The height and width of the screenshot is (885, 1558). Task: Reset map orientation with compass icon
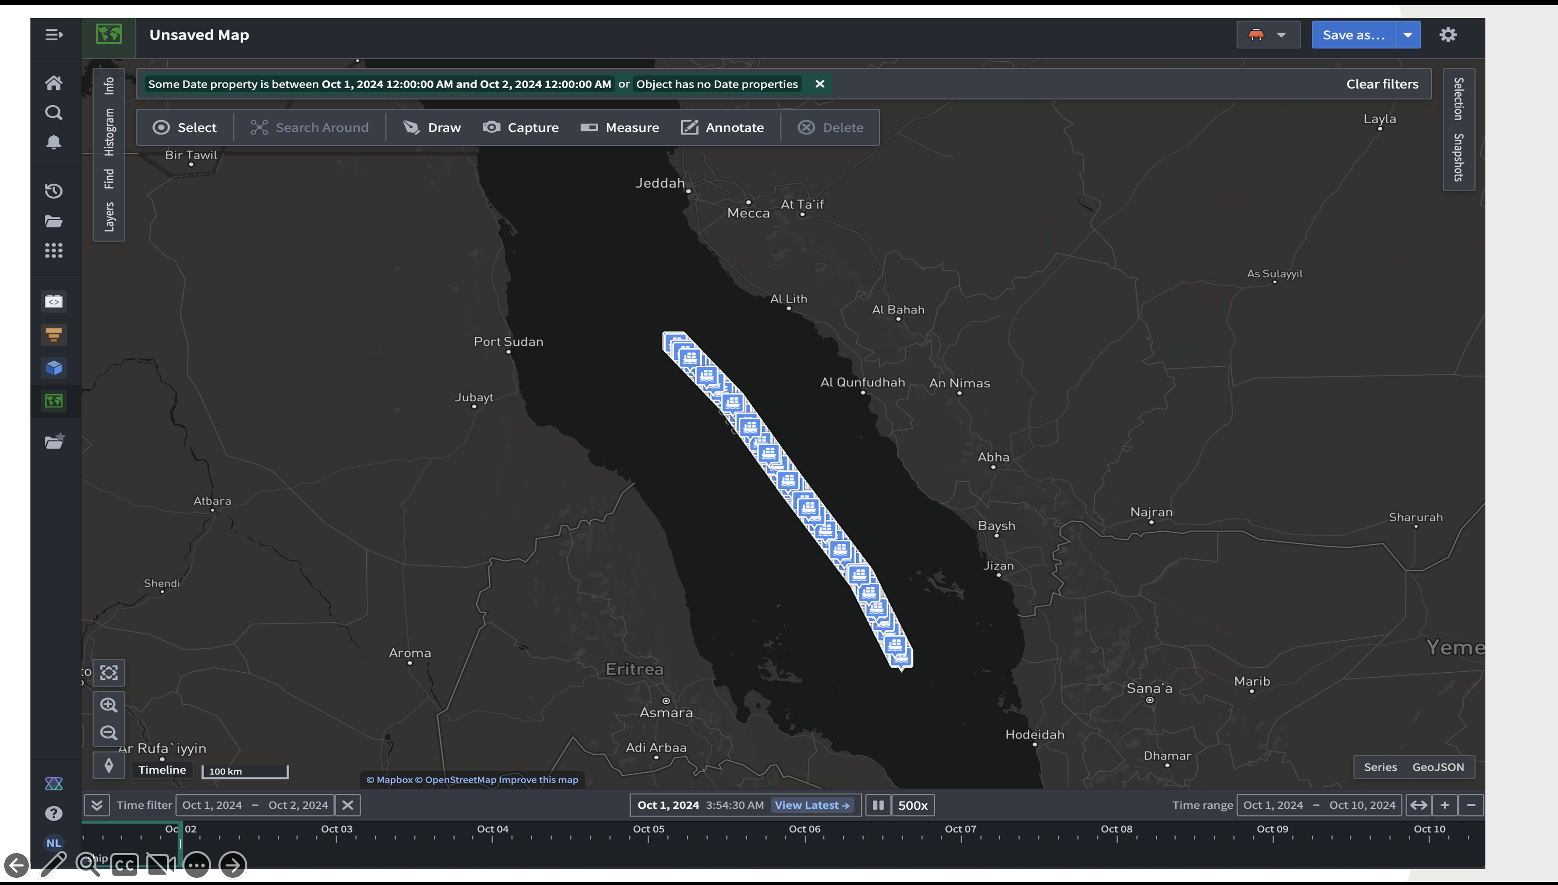tap(109, 765)
